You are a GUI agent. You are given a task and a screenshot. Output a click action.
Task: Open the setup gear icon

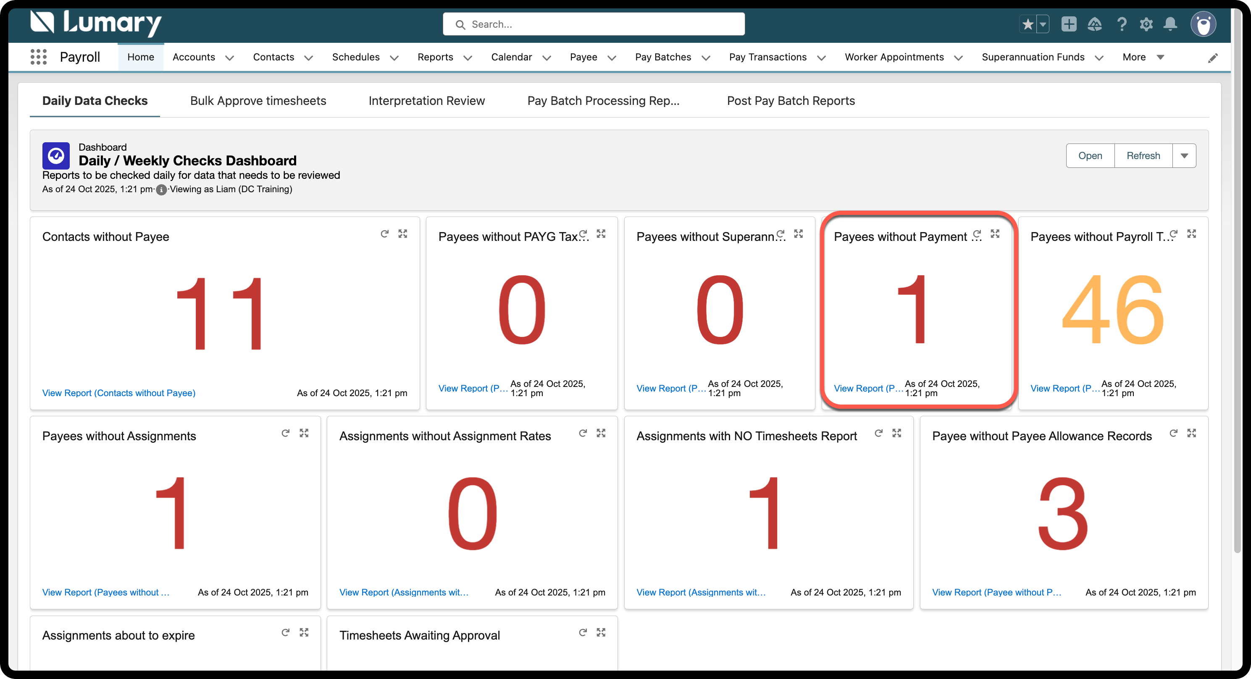pos(1146,24)
